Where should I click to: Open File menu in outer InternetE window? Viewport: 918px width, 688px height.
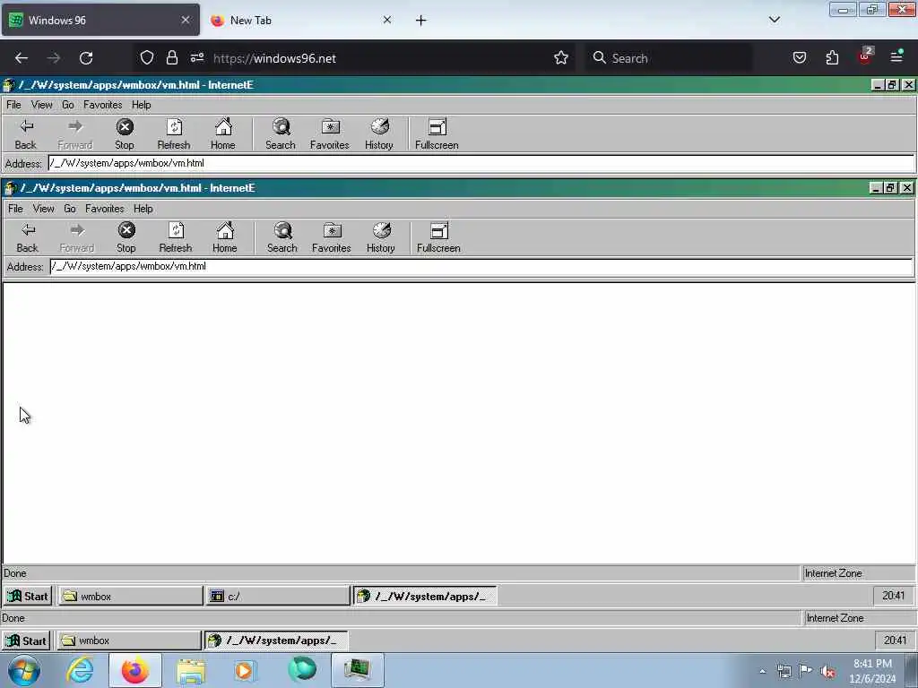(x=13, y=105)
